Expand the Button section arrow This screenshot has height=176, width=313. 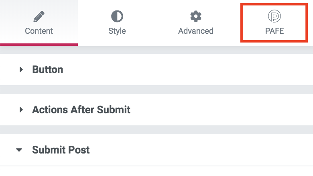click(21, 70)
